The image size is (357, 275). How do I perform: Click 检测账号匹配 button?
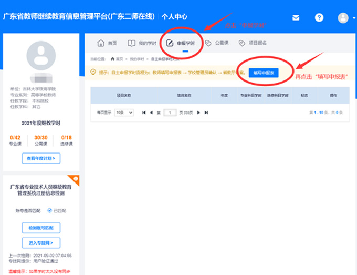(x=41, y=228)
